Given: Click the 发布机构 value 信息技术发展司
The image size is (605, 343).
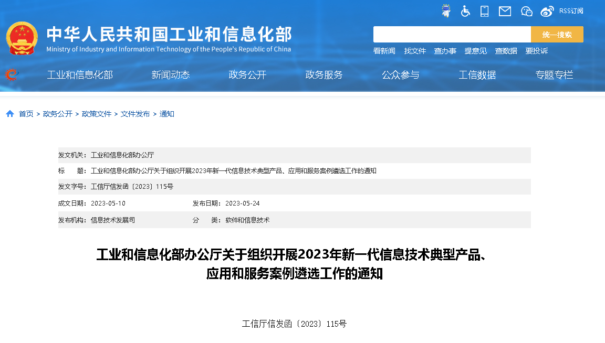Looking at the screenshot, I should tap(113, 220).
